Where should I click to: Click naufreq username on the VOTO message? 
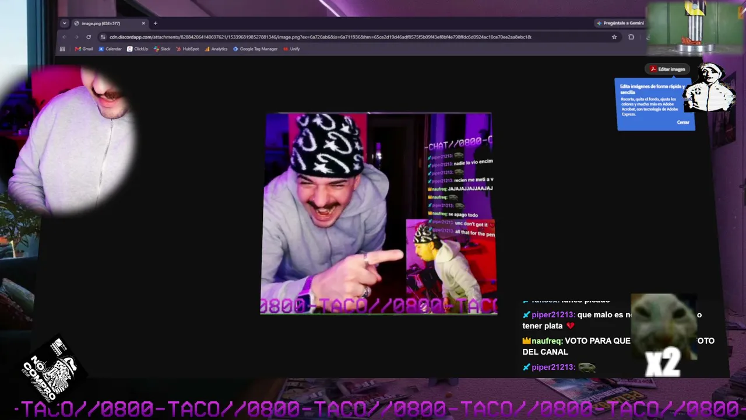coord(546,341)
